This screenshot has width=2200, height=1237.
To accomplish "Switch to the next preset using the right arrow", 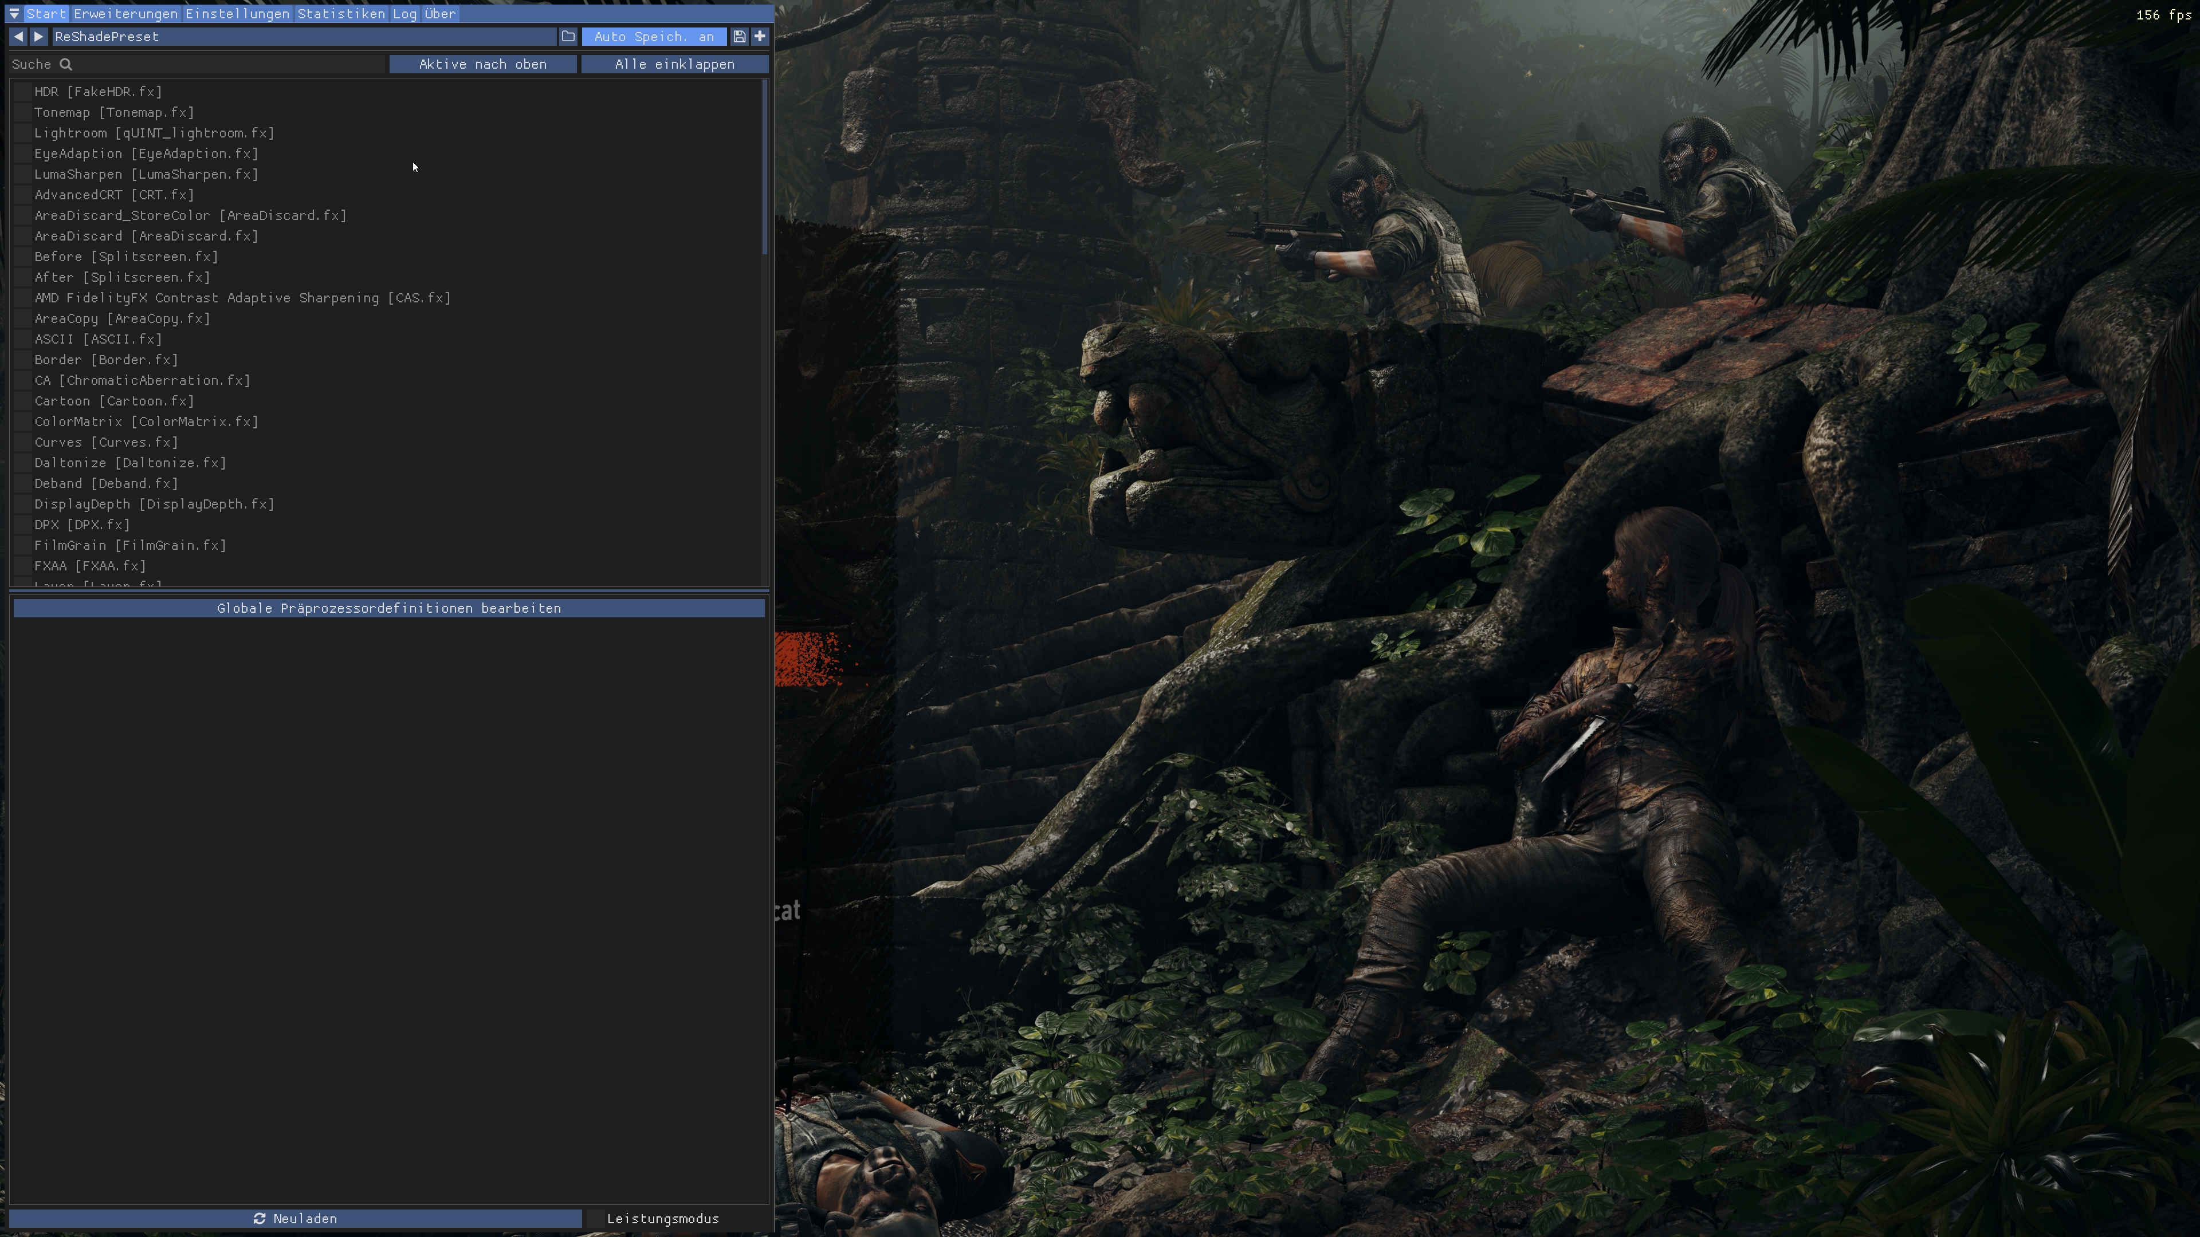I will tap(38, 37).
